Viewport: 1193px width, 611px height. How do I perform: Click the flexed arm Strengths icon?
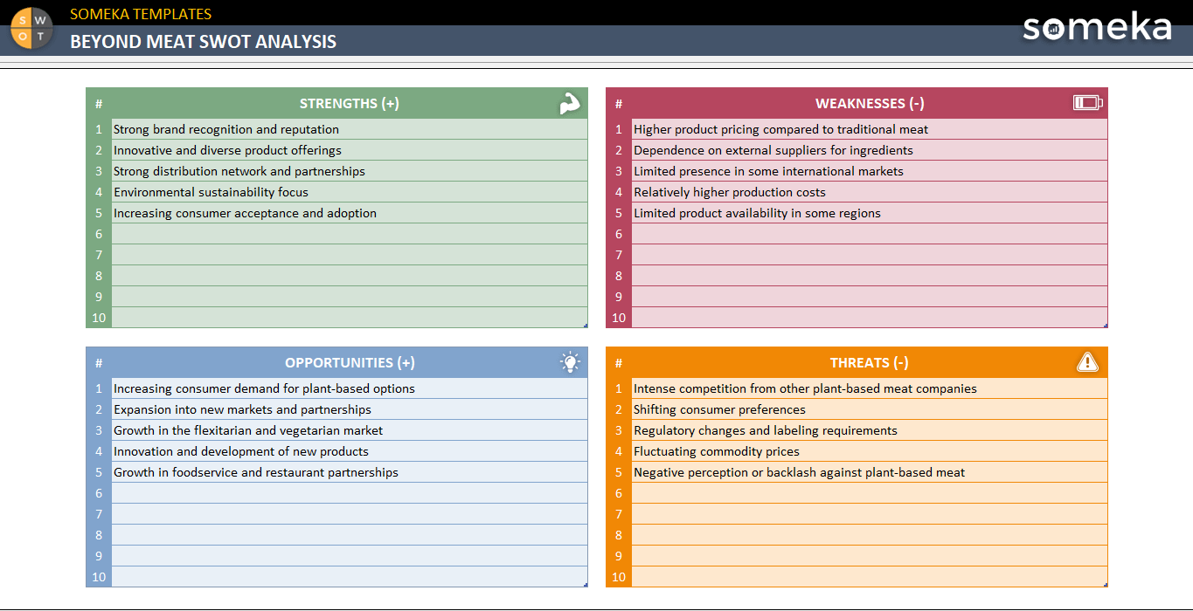[570, 103]
